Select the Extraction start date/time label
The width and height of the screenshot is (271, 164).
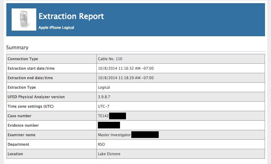31,68
